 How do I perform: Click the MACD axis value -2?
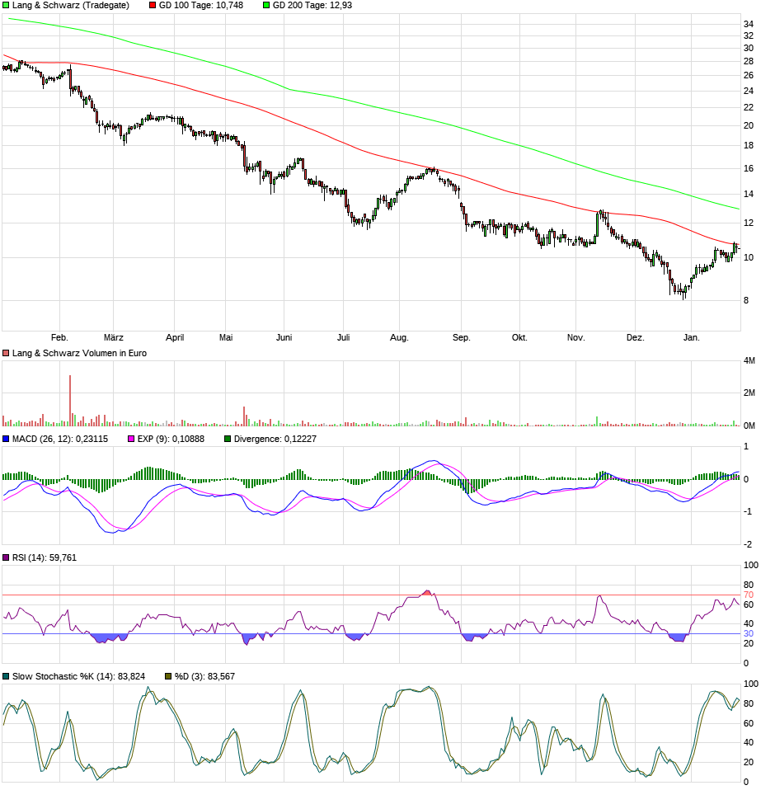pos(748,545)
